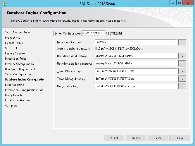Go back with the Back button
Image resolution: width=195 pixels, height=146 pixels.
pos(114,138)
